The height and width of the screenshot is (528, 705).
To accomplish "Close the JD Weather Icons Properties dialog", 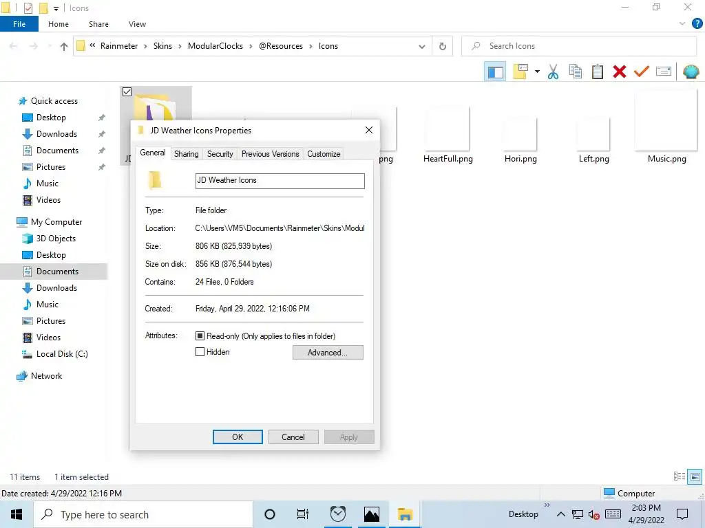I will tap(369, 130).
